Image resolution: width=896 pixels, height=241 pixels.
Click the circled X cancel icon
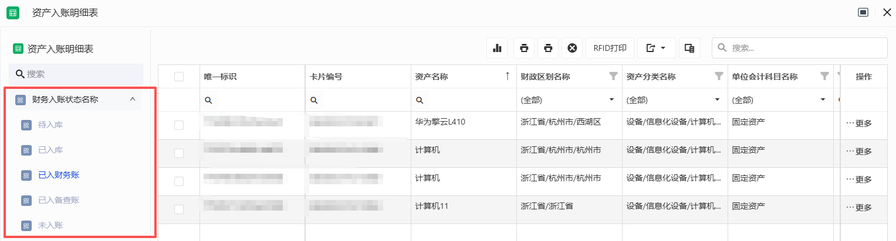[572, 48]
